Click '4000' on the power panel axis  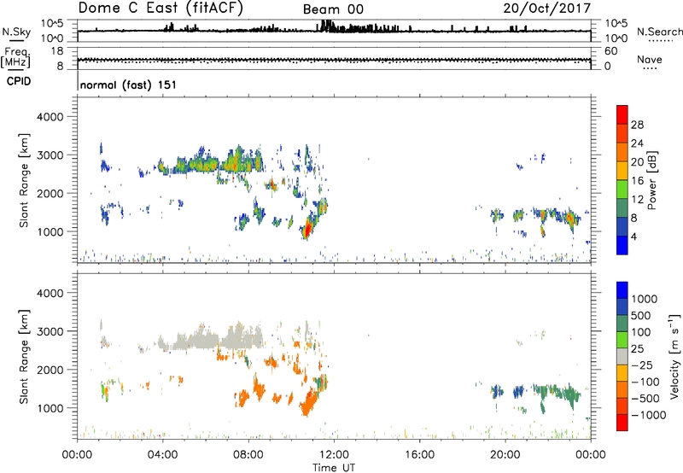(x=50, y=117)
